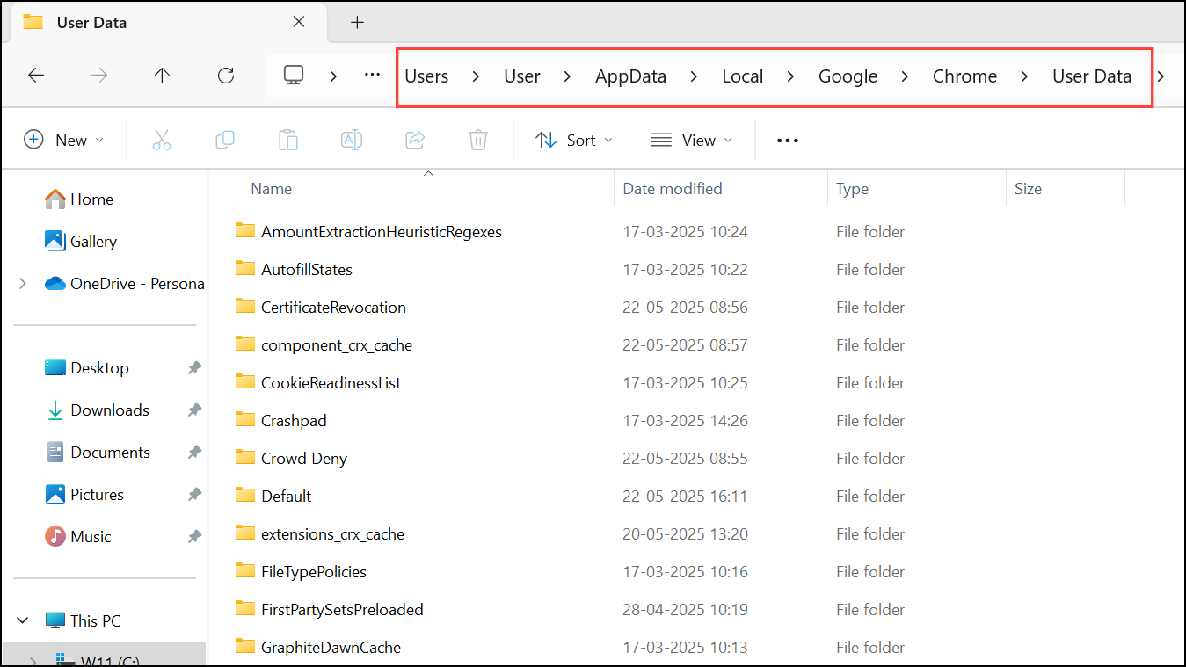Click User Data in breadcrumb path
This screenshot has height=667, width=1186.
[x=1092, y=76]
